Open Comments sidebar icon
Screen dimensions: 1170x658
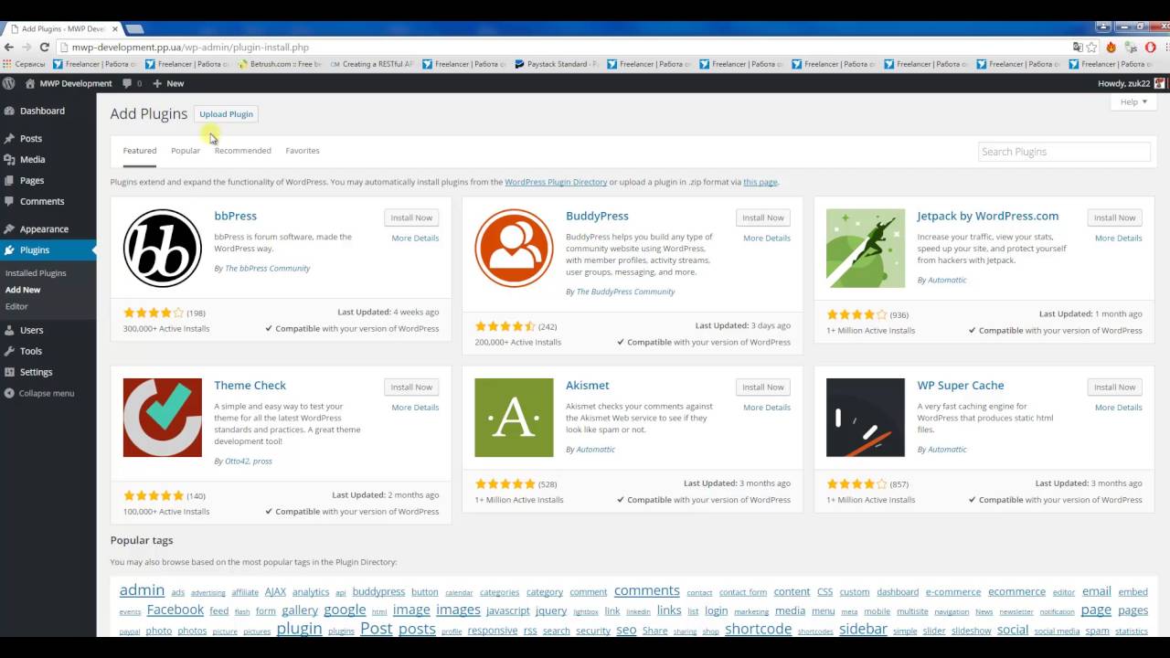pyautogui.click(x=9, y=202)
